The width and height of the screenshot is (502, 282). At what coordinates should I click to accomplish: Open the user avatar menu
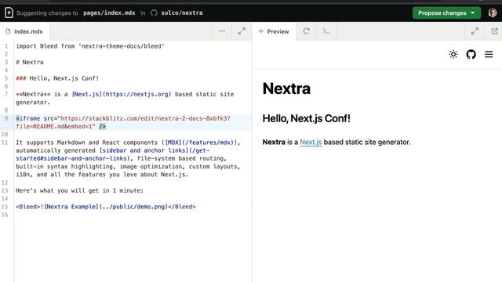tap(493, 13)
